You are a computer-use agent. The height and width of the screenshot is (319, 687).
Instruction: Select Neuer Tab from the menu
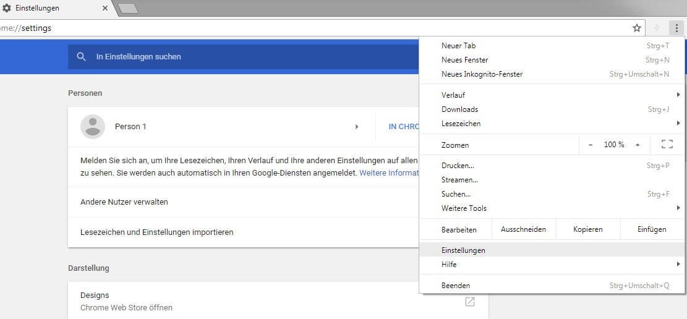pyautogui.click(x=552, y=46)
